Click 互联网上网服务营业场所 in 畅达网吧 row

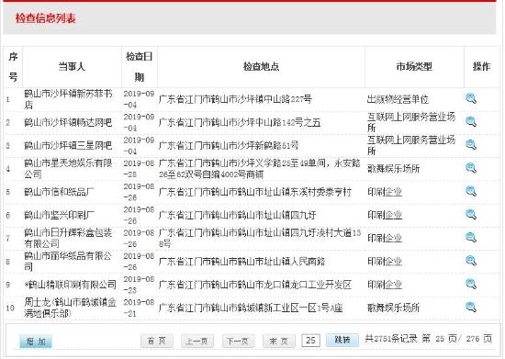tap(411, 122)
